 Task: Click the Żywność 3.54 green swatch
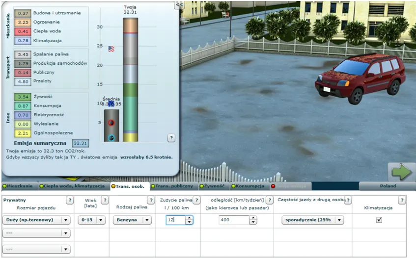[x=23, y=97]
